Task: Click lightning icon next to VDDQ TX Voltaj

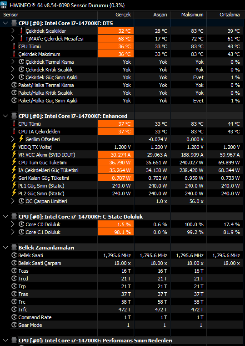Action: (x=14, y=147)
